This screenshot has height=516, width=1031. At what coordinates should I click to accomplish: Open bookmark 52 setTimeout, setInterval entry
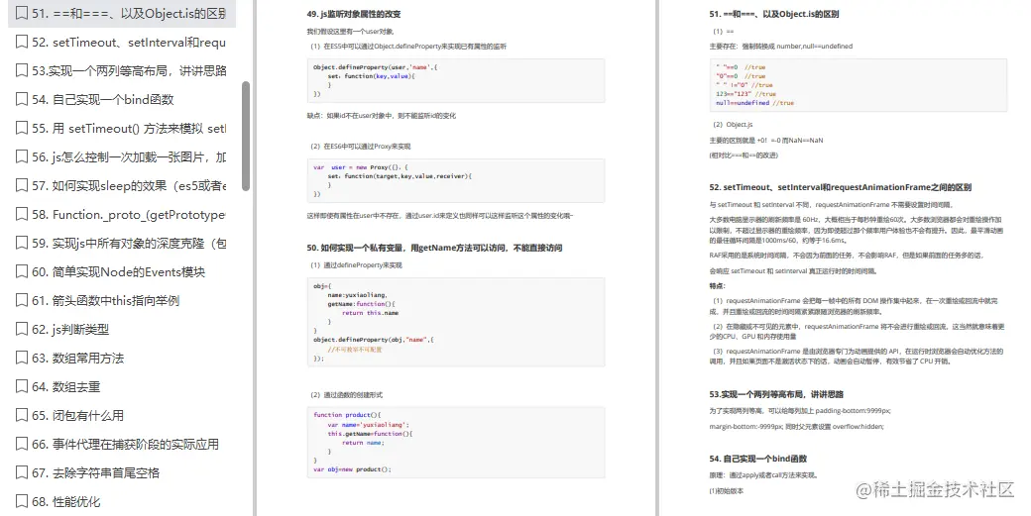[129, 42]
